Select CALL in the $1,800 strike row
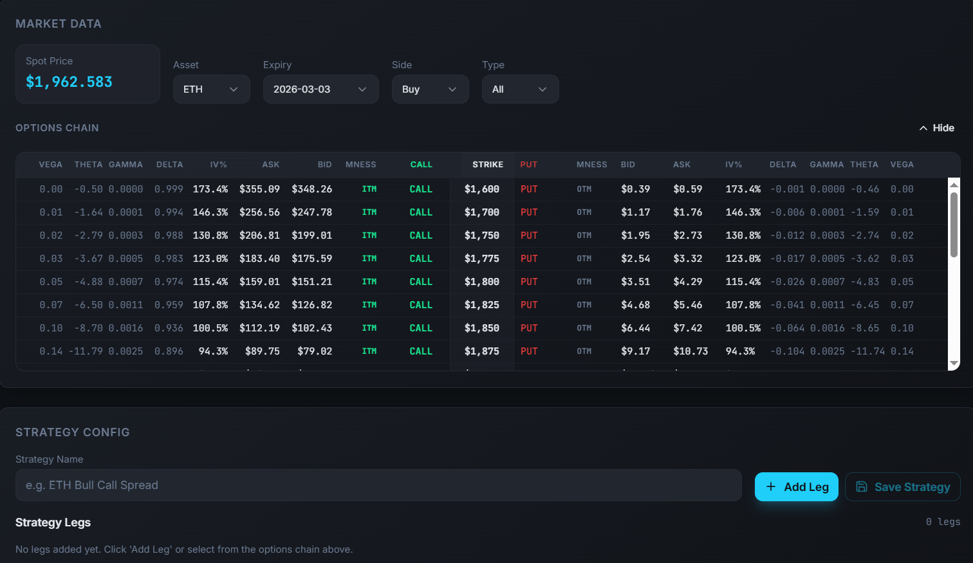Viewport: 973px width, 563px height. pos(421,282)
